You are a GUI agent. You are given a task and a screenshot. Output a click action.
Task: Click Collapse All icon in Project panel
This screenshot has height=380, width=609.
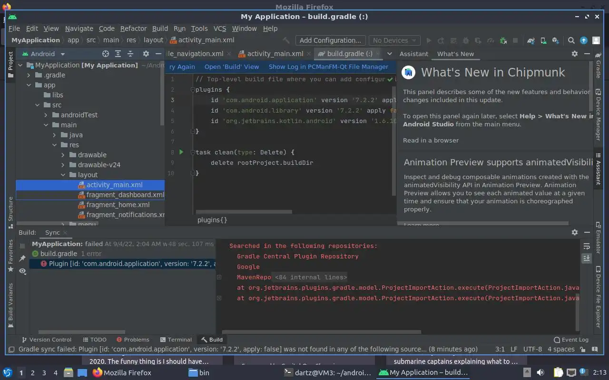coord(130,54)
